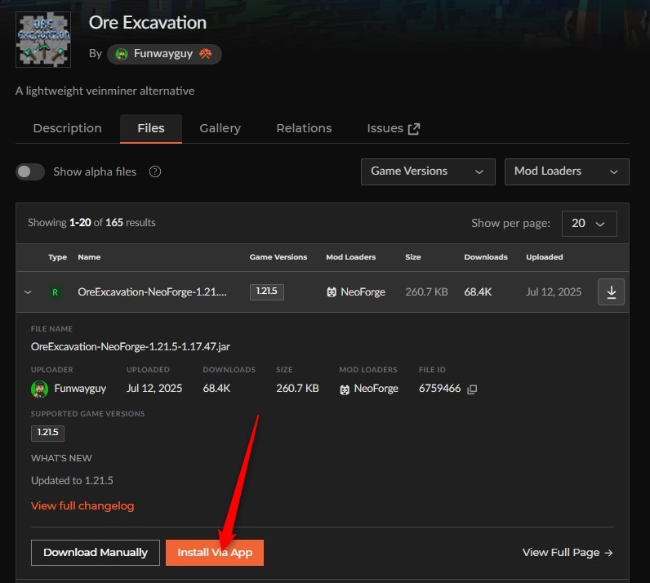Click Funwayguy's small avatar by author name

point(122,54)
